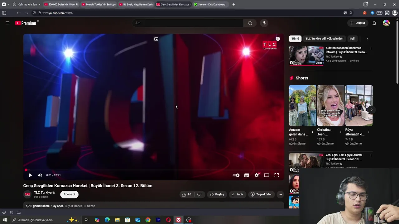Go back in browser history

[19, 13]
